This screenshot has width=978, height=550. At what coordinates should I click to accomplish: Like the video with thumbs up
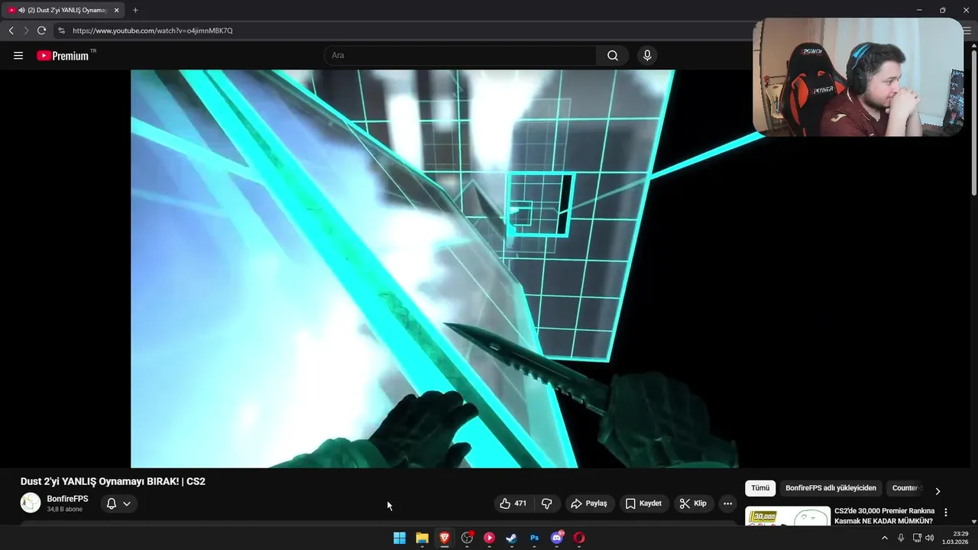point(513,503)
